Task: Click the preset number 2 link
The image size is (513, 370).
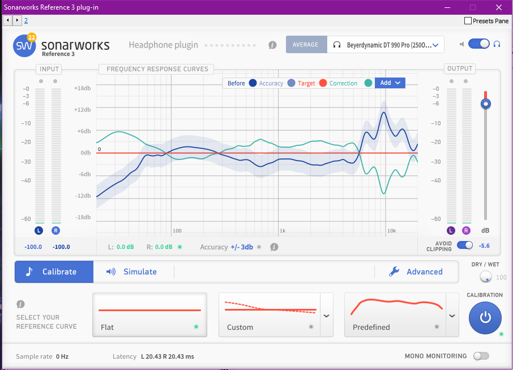Action: click(26, 21)
